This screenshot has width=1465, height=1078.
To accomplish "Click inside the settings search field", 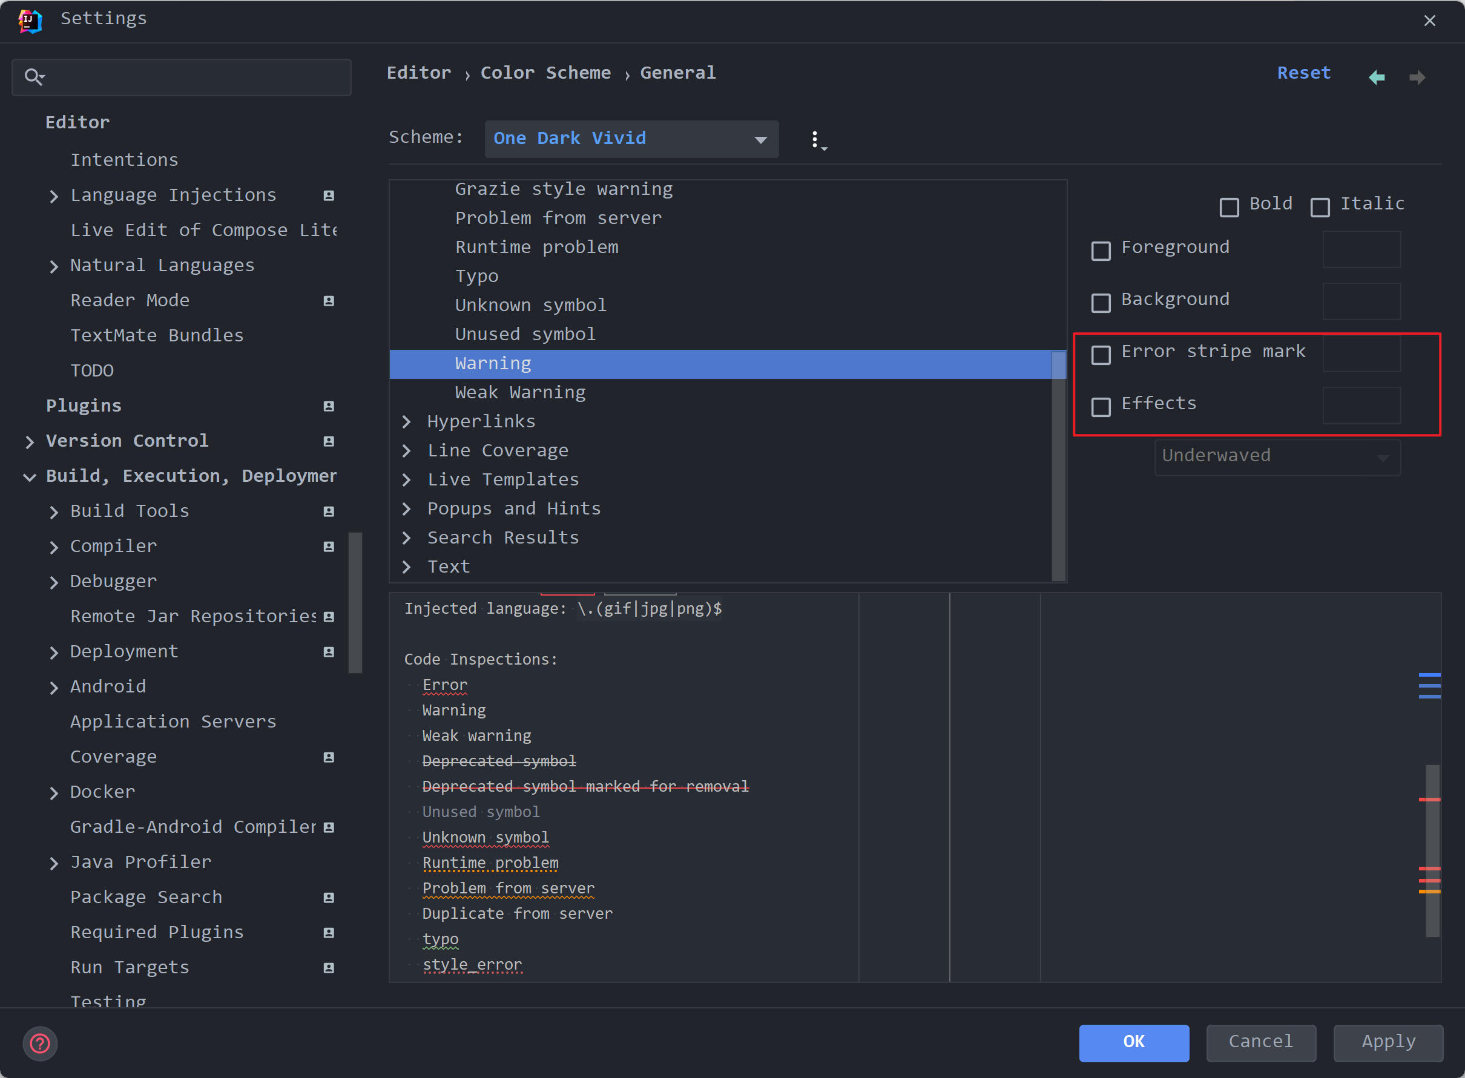I will [196, 77].
